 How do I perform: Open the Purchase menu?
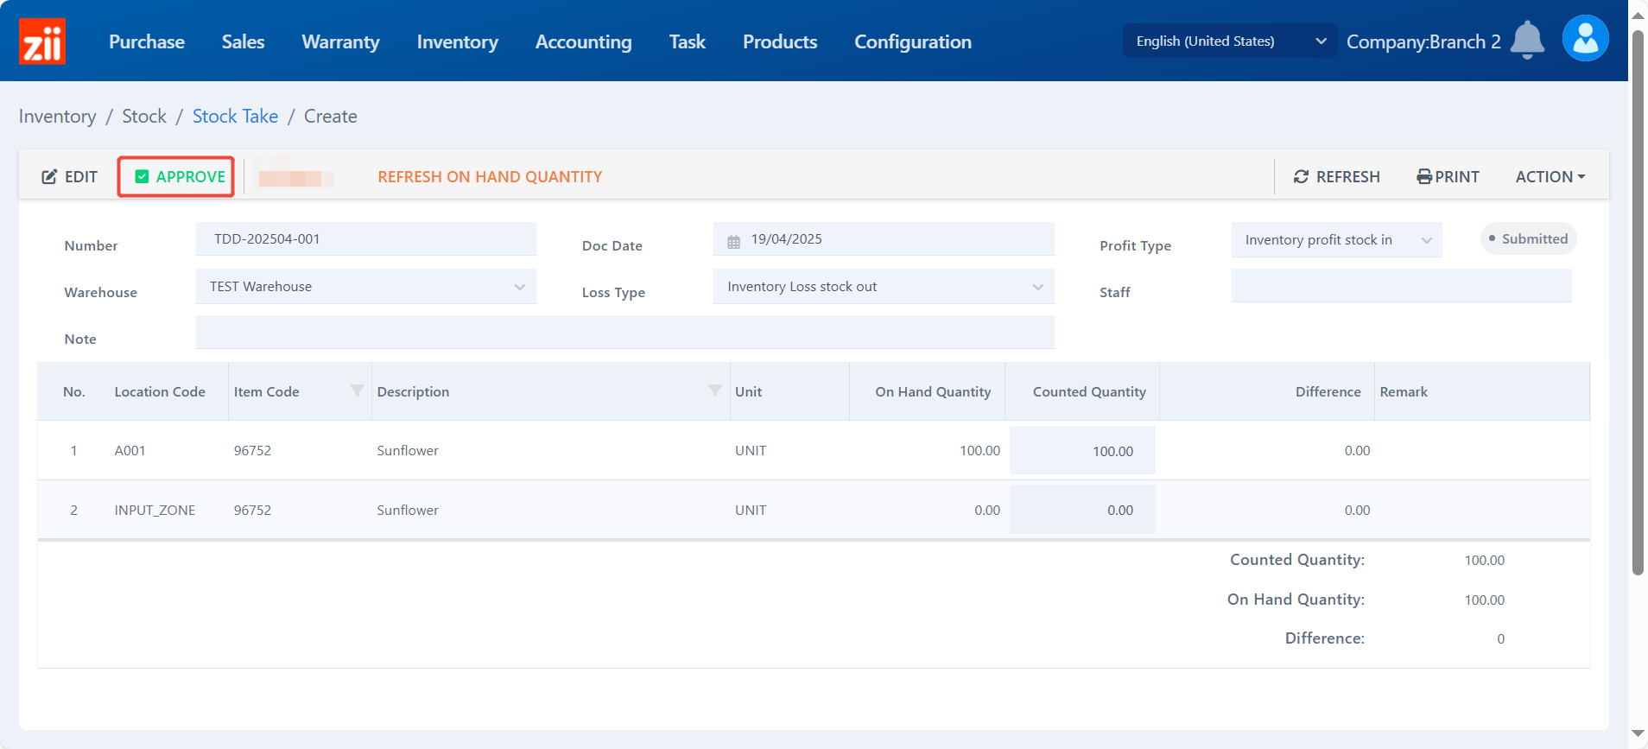click(x=147, y=41)
